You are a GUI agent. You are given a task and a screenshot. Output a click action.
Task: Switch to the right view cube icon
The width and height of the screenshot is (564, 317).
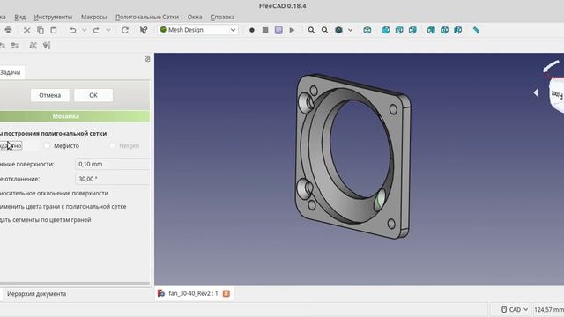(x=412, y=30)
